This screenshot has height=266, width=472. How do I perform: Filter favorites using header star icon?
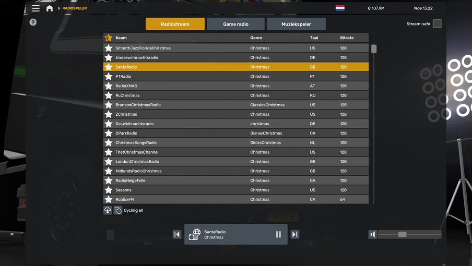(x=108, y=37)
